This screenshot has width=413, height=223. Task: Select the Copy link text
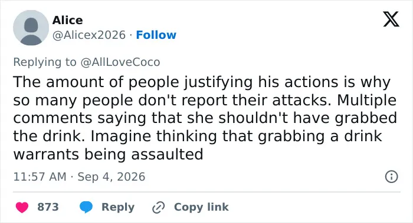coord(201,207)
